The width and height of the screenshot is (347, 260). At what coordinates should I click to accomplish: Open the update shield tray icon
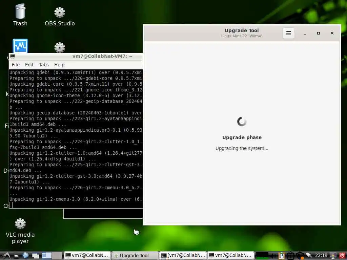coord(300,256)
